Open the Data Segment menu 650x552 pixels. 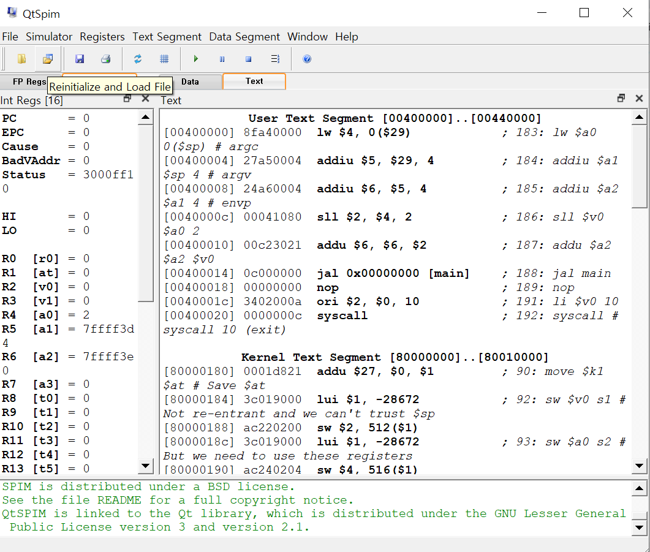pyautogui.click(x=244, y=37)
